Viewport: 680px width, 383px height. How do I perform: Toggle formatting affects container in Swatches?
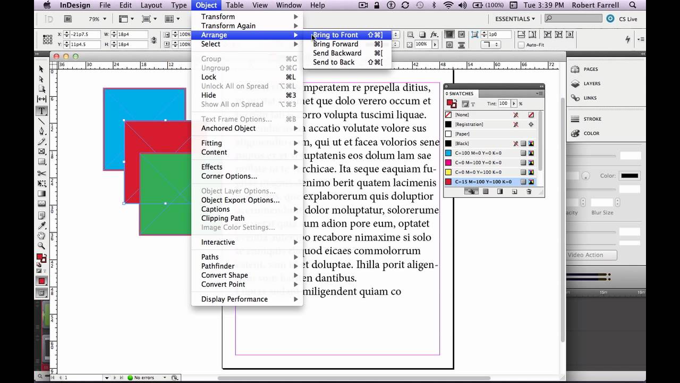point(465,104)
